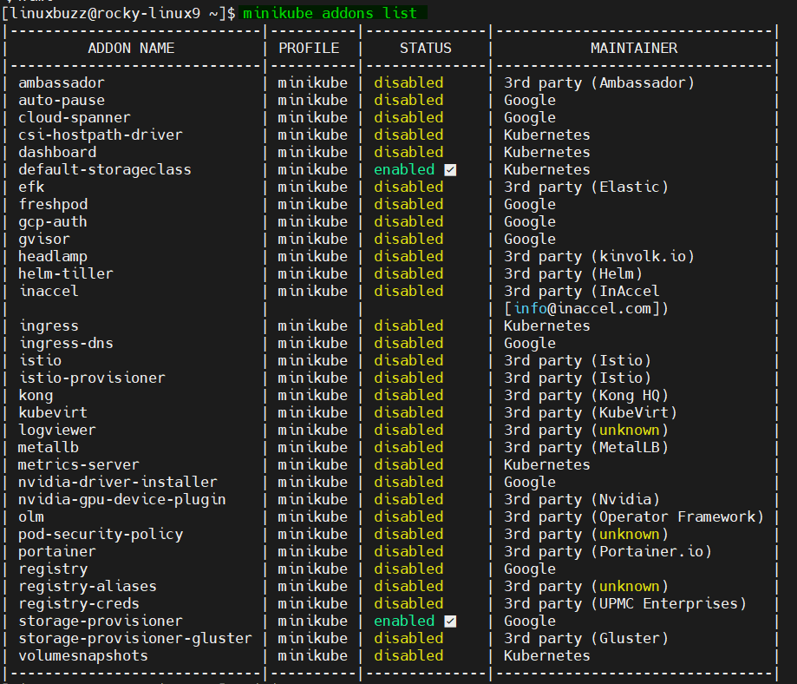Select the 'portainer' addon name
Image resolution: width=797 pixels, height=684 pixels.
[57, 552]
